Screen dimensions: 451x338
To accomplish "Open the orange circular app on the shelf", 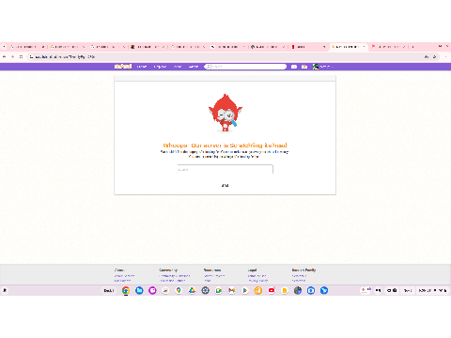I will (x=258, y=290).
